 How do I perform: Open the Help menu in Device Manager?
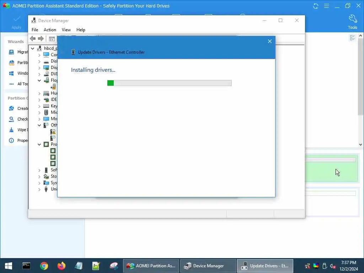coord(81,30)
